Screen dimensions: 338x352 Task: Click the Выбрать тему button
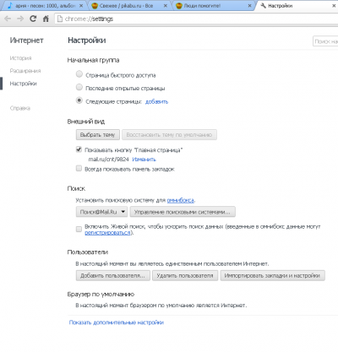[x=98, y=135]
